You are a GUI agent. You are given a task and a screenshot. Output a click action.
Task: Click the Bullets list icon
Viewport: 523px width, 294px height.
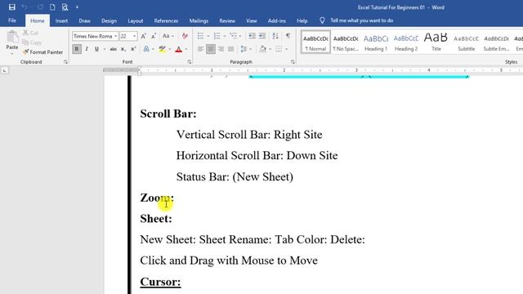coord(200,36)
